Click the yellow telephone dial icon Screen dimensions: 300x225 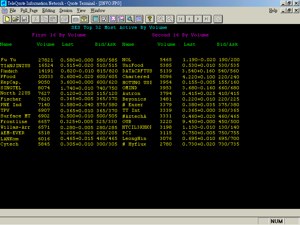pyautogui.click(x=84, y=19)
